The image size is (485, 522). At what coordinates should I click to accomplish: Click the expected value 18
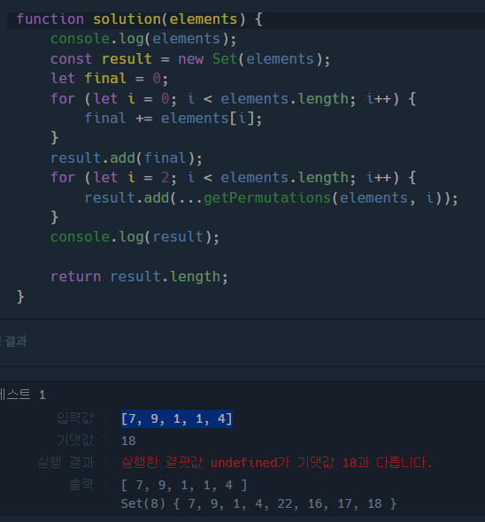coord(128,441)
